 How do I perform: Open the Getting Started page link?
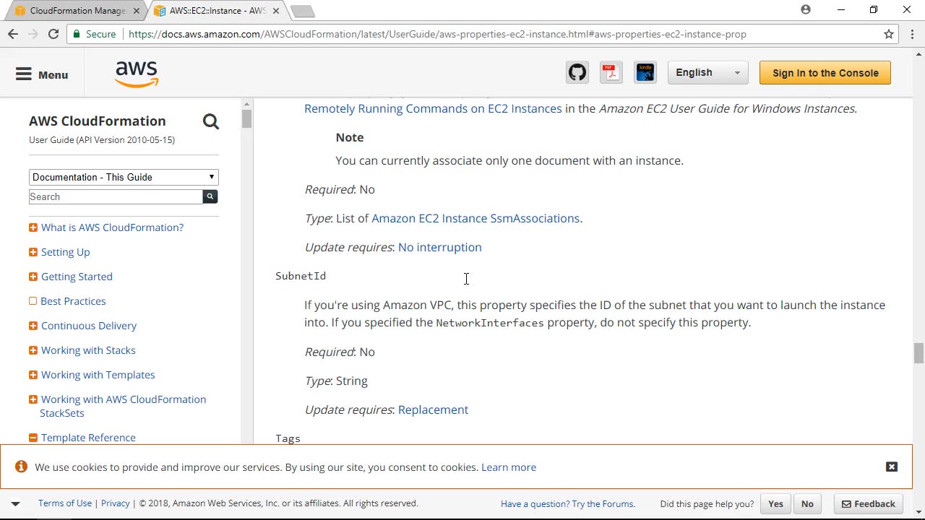(x=77, y=277)
